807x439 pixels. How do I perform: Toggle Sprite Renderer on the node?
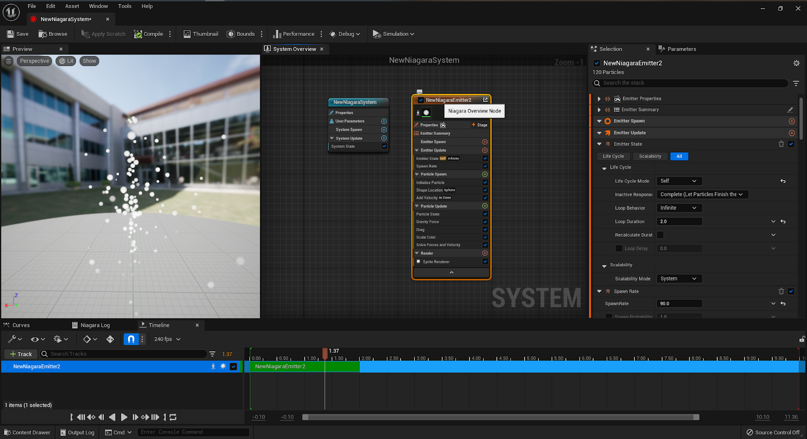pyautogui.click(x=485, y=261)
